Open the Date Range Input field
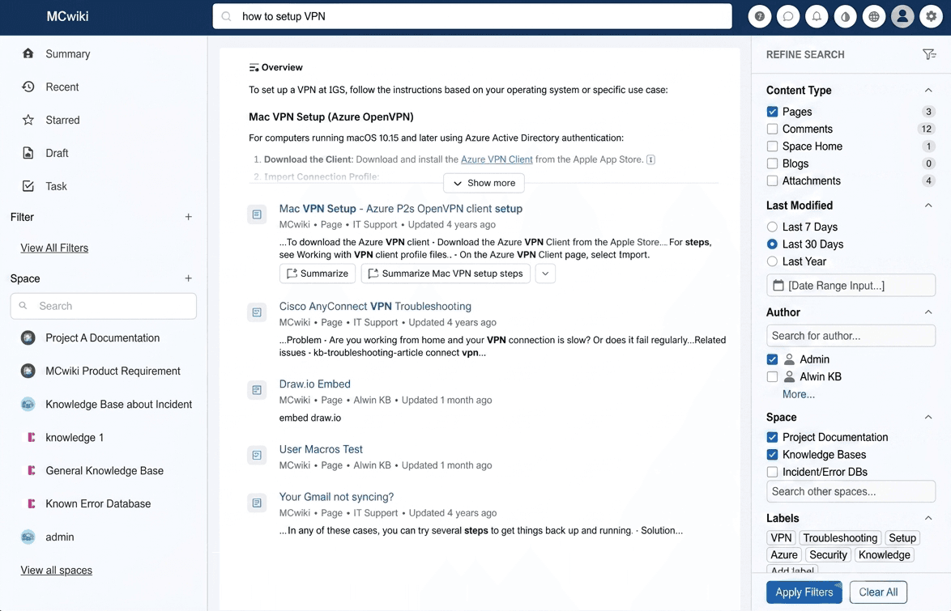This screenshot has height=611, width=951. coord(851,286)
